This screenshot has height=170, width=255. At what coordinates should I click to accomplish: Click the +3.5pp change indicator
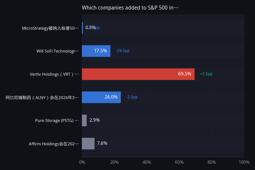click(206, 74)
